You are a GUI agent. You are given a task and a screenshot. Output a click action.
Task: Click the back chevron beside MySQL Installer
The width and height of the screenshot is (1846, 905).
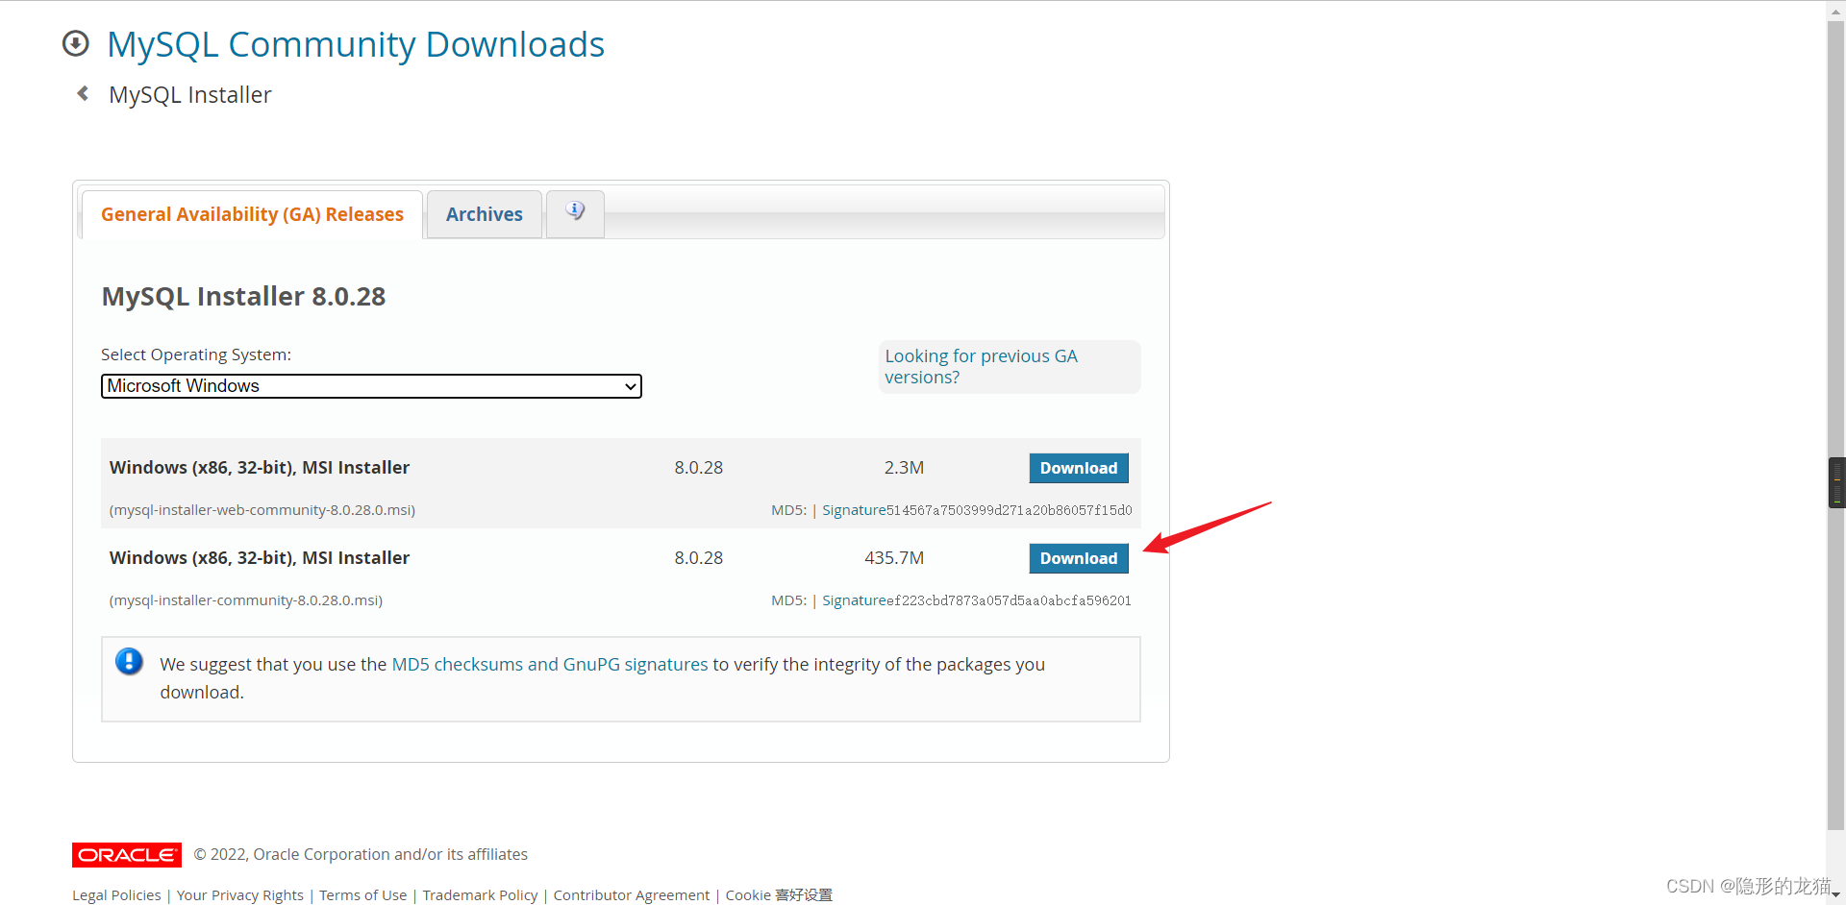(x=83, y=93)
